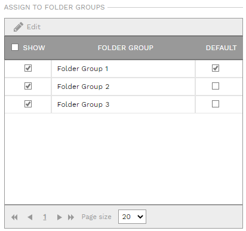
Task: Click the pencil Edit icon
Action: (19, 27)
